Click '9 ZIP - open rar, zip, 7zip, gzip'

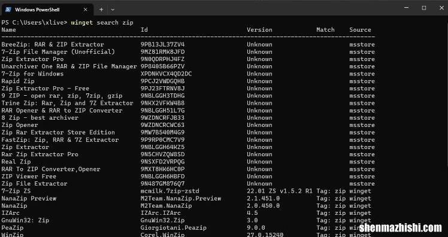pos(62,96)
